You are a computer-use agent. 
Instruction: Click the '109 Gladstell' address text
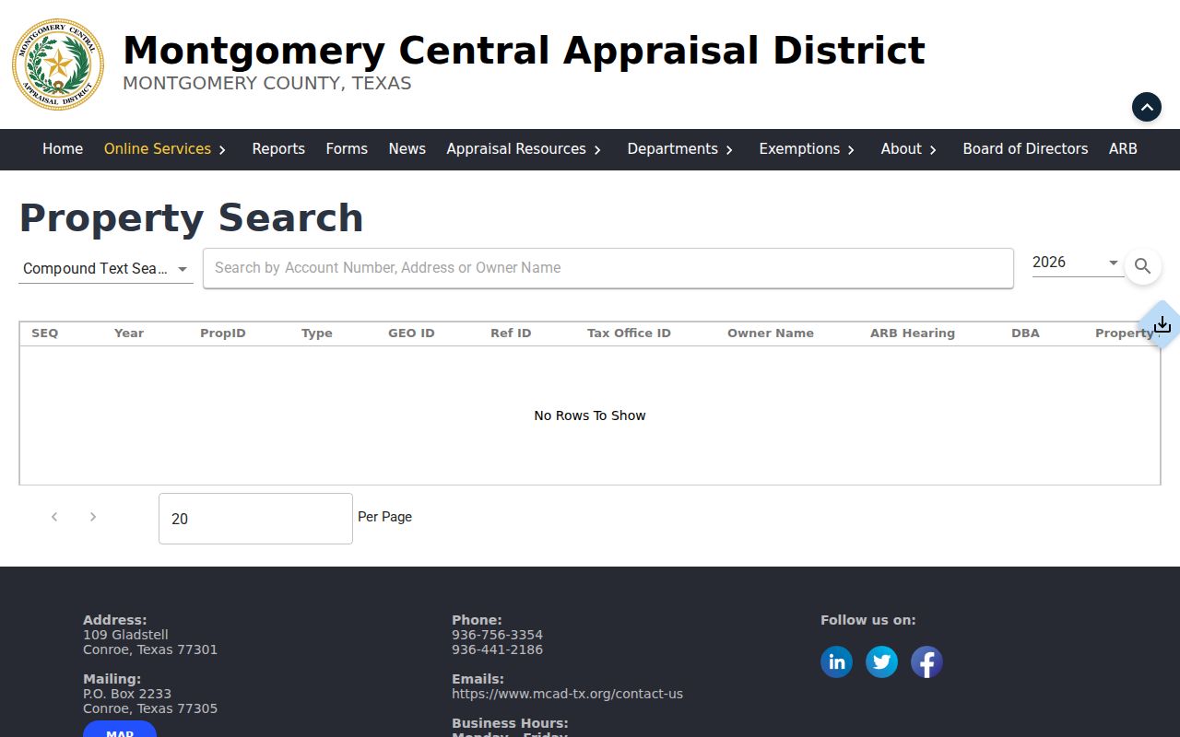pyautogui.click(x=125, y=635)
